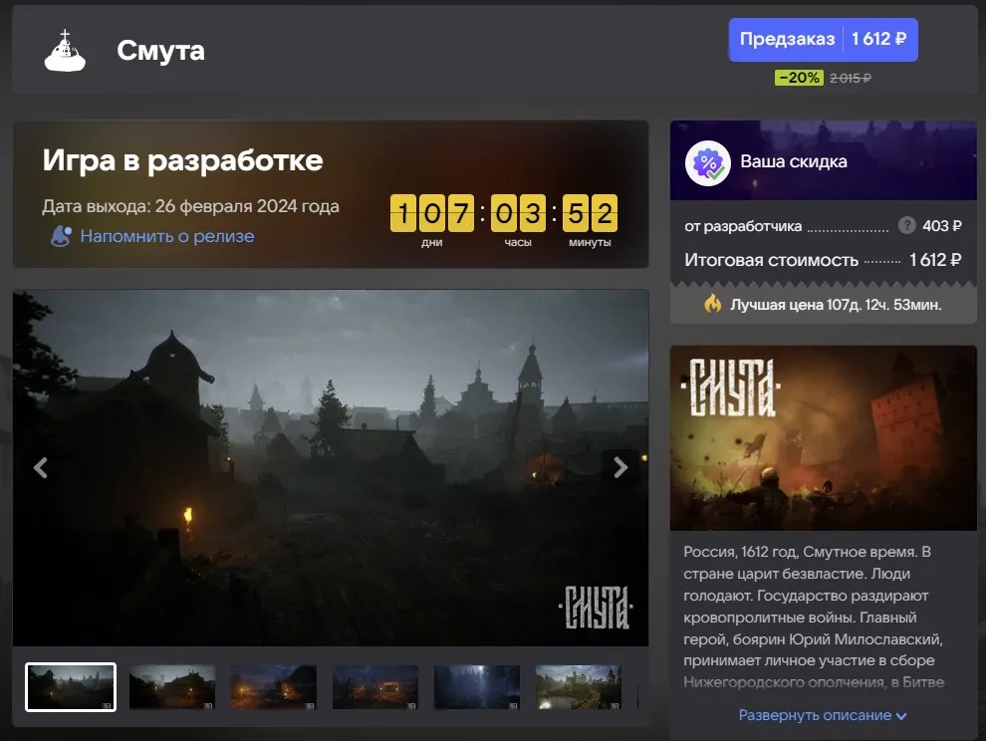Click the days countdown 107
This screenshot has width=986, height=741.
[432, 213]
